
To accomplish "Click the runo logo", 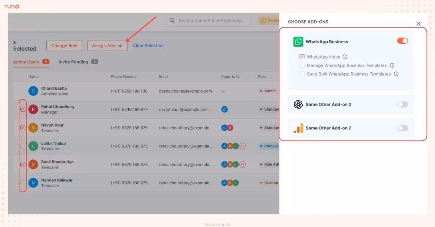I will 12,6.
